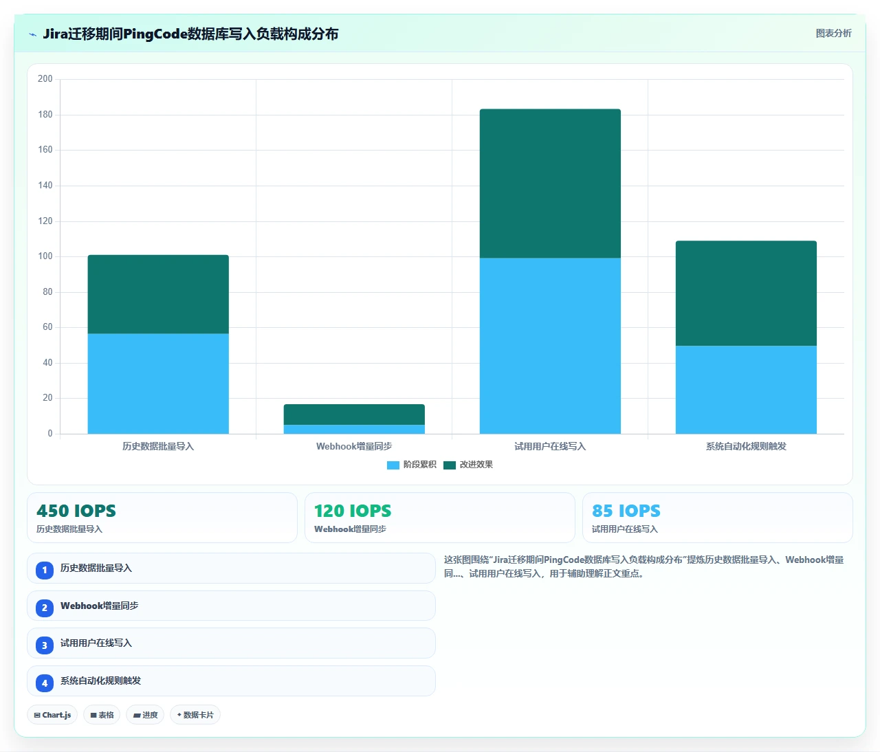Viewport: 880px width, 752px height.
Task: Click the x-axis label 历史数据批量导入
Action: coord(158,446)
